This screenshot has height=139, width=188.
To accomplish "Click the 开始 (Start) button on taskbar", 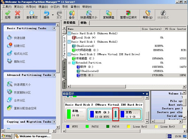I will [x=6, y=136].
